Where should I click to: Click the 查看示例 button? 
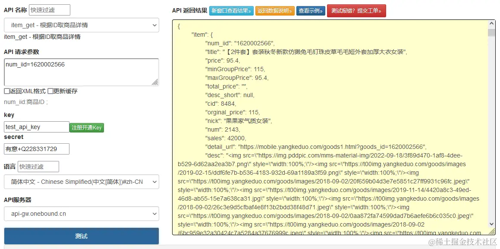[x=311, y=11]
